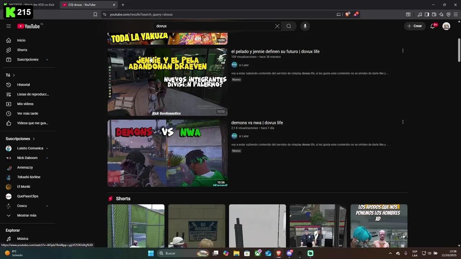The width and height of the screenshot is (461, 259).
Task: Open Ver más tarde in sidebar
Action: (x=28, y=113)
